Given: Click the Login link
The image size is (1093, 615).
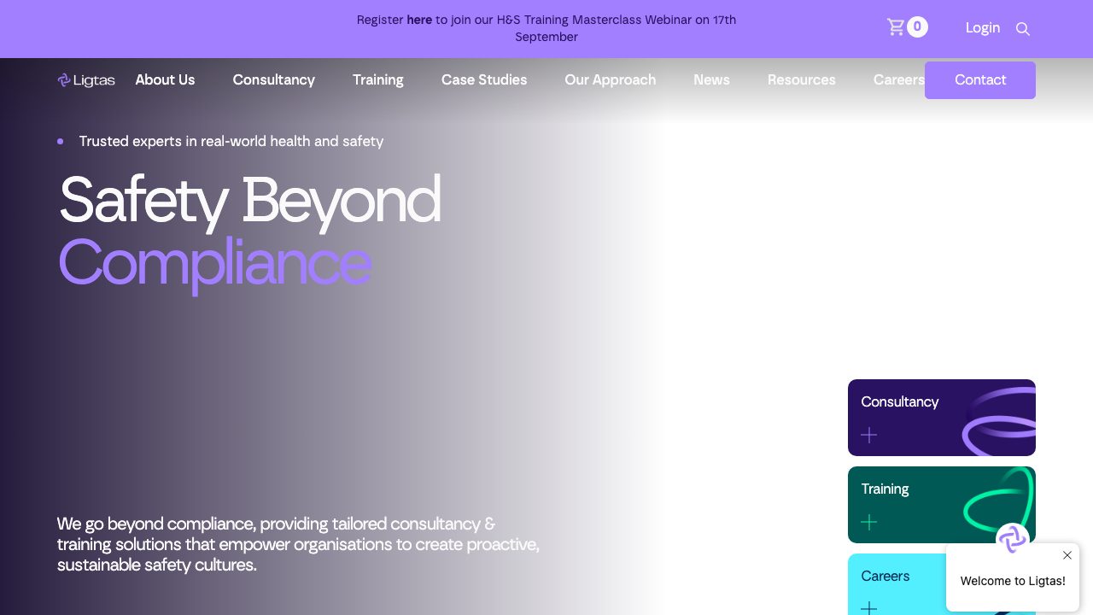Looking at the screenshot, I should pyautogui.click(x=983, y=27).
